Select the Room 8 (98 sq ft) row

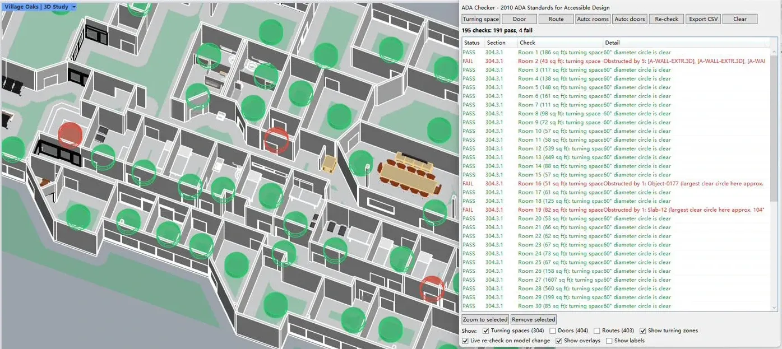click(x=616, y=114)
